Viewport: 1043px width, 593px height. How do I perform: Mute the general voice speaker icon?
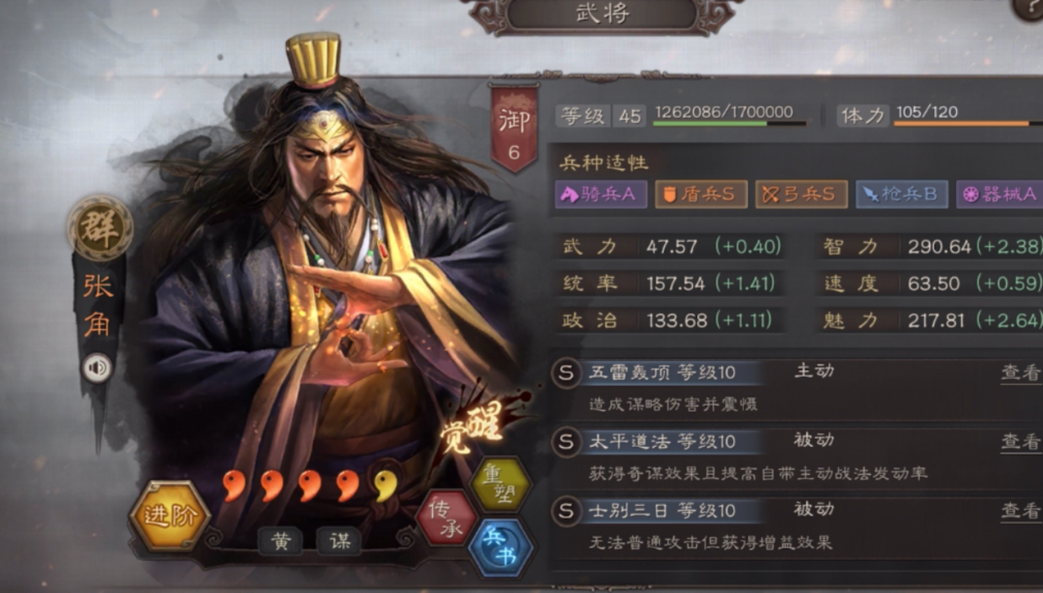(x=98, y=368)
